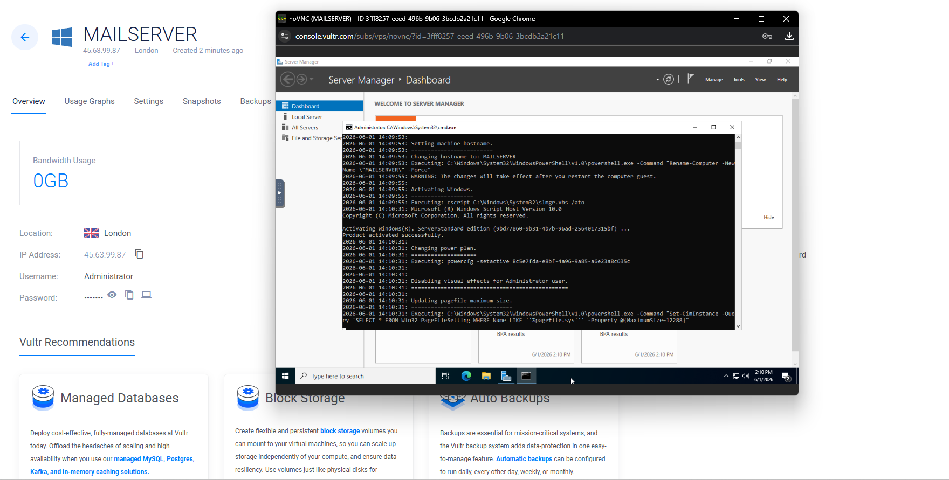949x480 pixels.
Task: Switch to Server Manager taskbar icon
Action: [506, 376]
